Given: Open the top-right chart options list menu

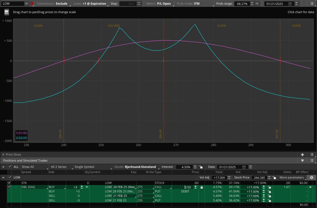Looking at the screenshot, I should [x=312, y=4].
